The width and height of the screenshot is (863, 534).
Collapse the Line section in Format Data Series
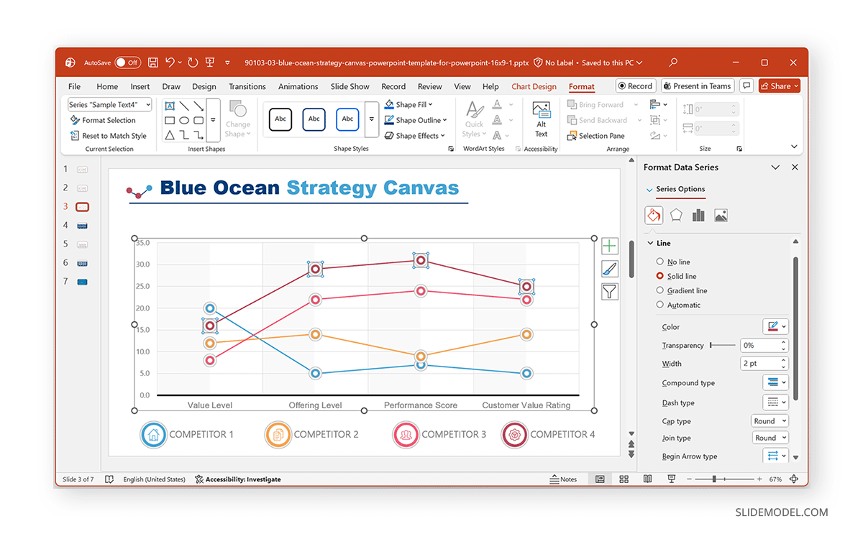point(650,242)
